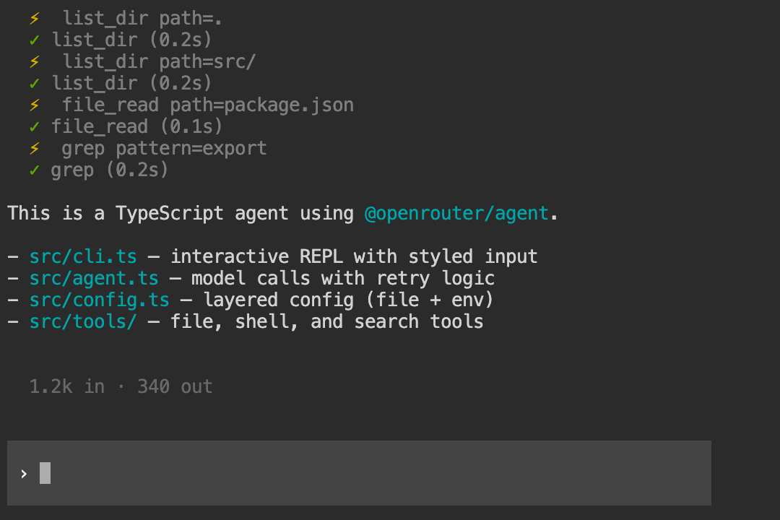Click the green checkmark beside grep (0.2s)
The width and height of the screenshot is (780, 520).
pos(34,170)
